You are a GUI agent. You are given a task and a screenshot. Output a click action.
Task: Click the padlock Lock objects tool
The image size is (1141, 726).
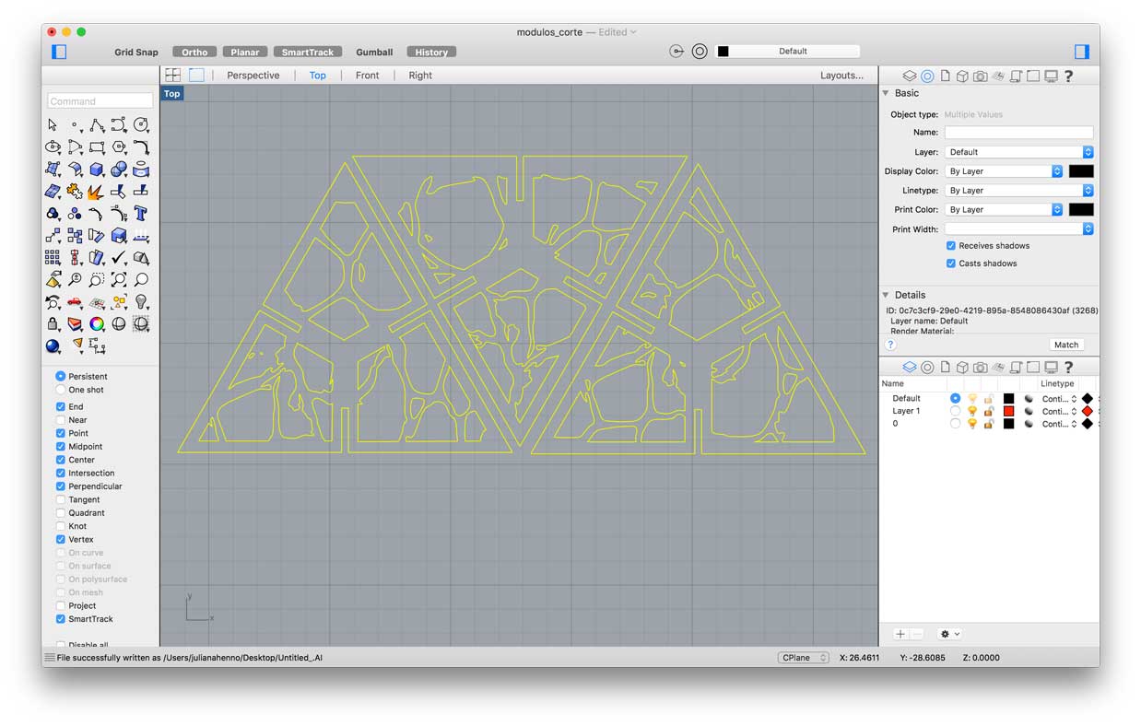click(53, 323)
